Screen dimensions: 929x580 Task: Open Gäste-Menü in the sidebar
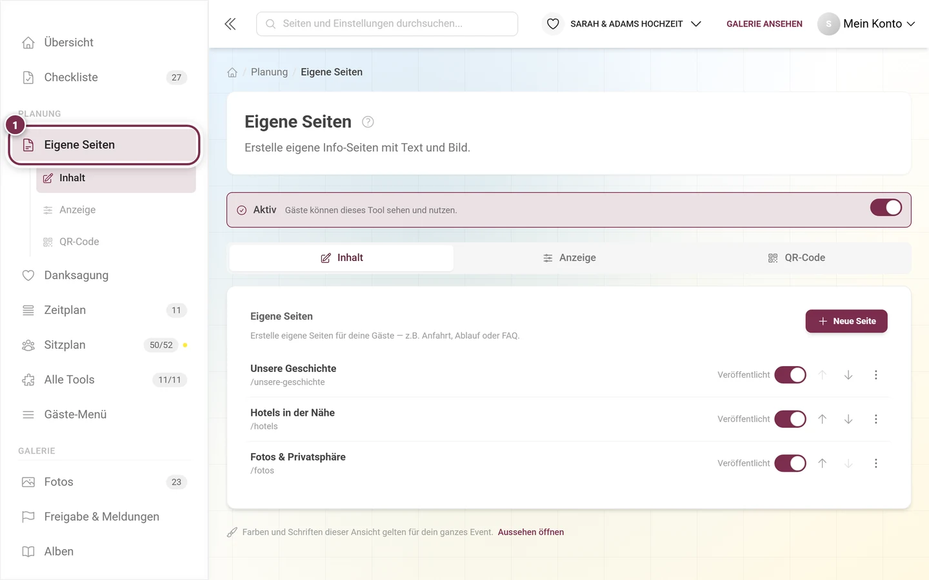tap(104, 414)
